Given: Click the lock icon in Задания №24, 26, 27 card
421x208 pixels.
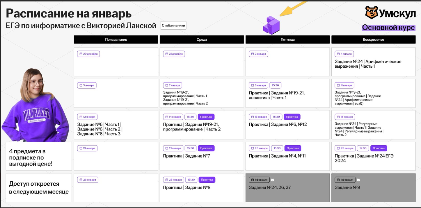Looking at the screenshot, I should pos(273,180).
